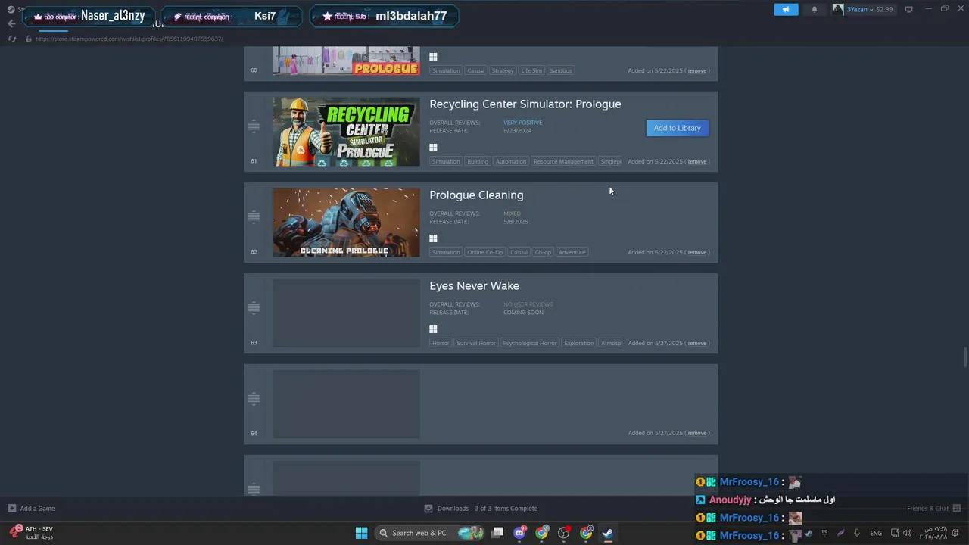This screenshot has width=969, height=545.
Task: Open Friends & Chat
Action: click(934, 509)
